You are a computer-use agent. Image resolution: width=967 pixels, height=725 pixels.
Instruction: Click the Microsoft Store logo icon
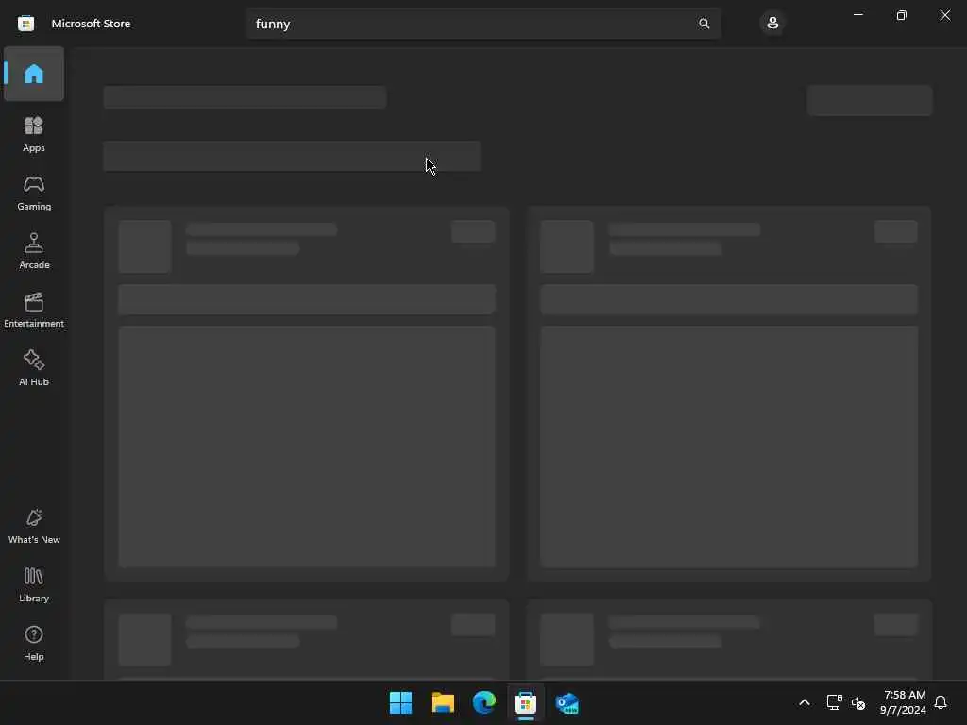point(25,24)
